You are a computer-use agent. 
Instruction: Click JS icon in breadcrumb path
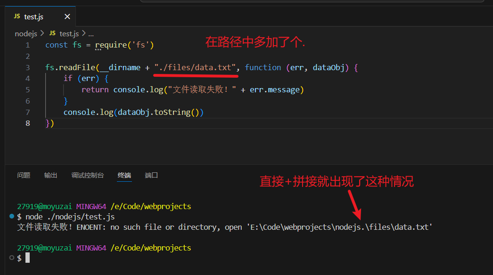52,33
